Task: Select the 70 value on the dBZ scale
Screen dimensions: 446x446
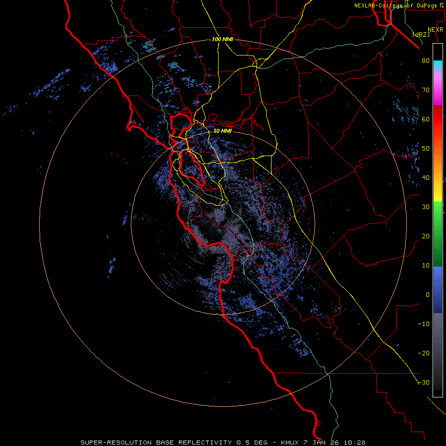Action: 426,90
